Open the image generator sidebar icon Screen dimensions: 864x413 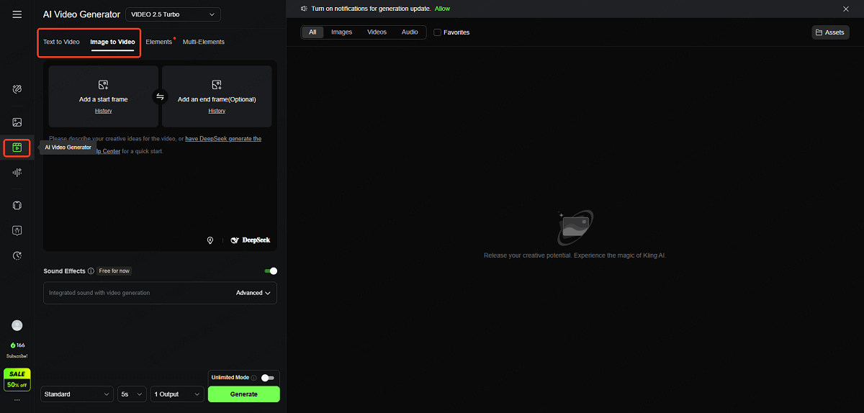point(17,122)
